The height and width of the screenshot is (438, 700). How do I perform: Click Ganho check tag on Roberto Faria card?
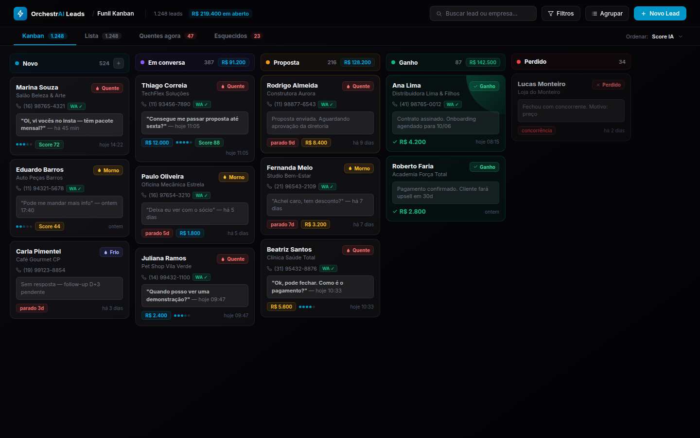[x=484, y=167]
